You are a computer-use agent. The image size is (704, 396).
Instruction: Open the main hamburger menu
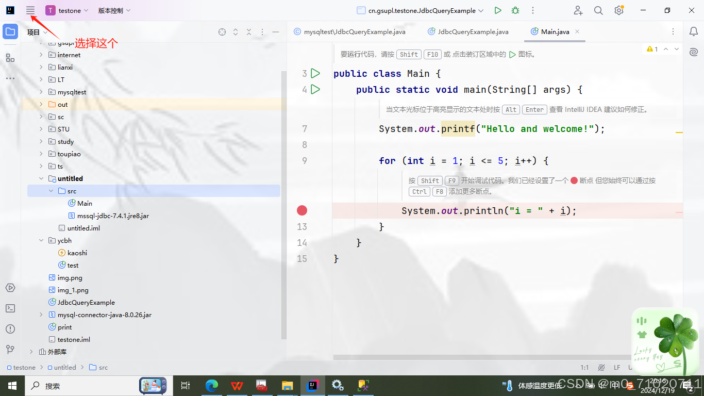point(30,10)
